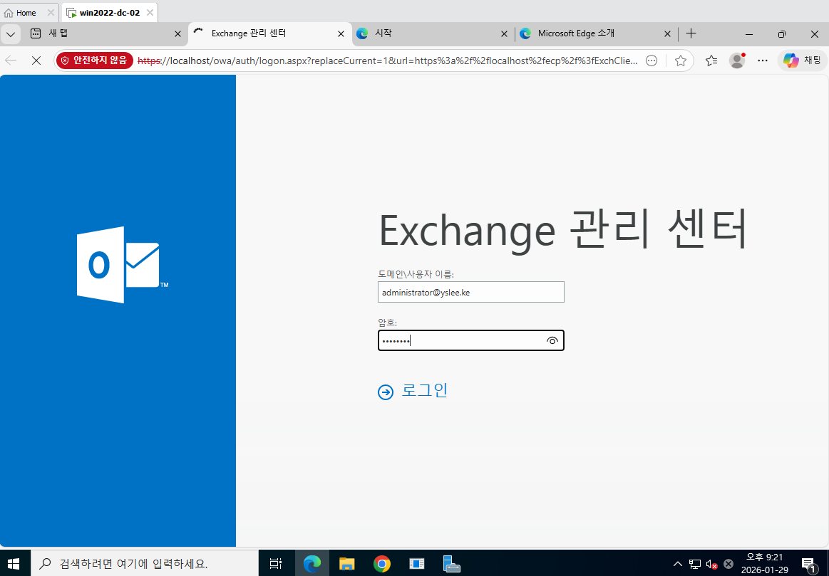Screen dimensions: 829x576
Task: Show hidden system tray icons
Action: pyautogui.click(x=677, y=564)
